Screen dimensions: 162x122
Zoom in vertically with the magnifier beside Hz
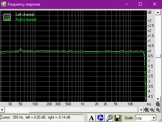[x=158, y=104]
